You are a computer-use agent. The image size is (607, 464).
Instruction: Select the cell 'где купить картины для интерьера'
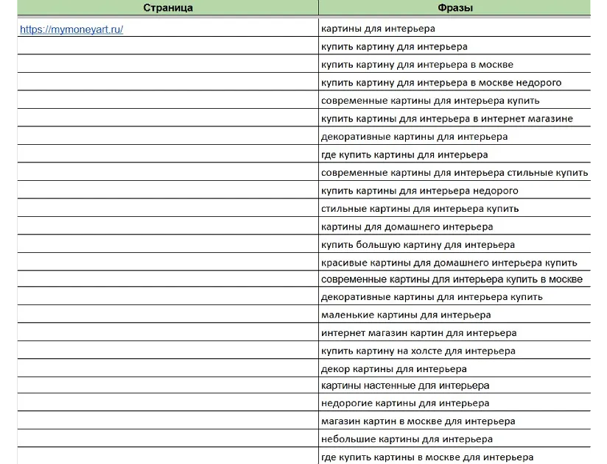[404, 154]
